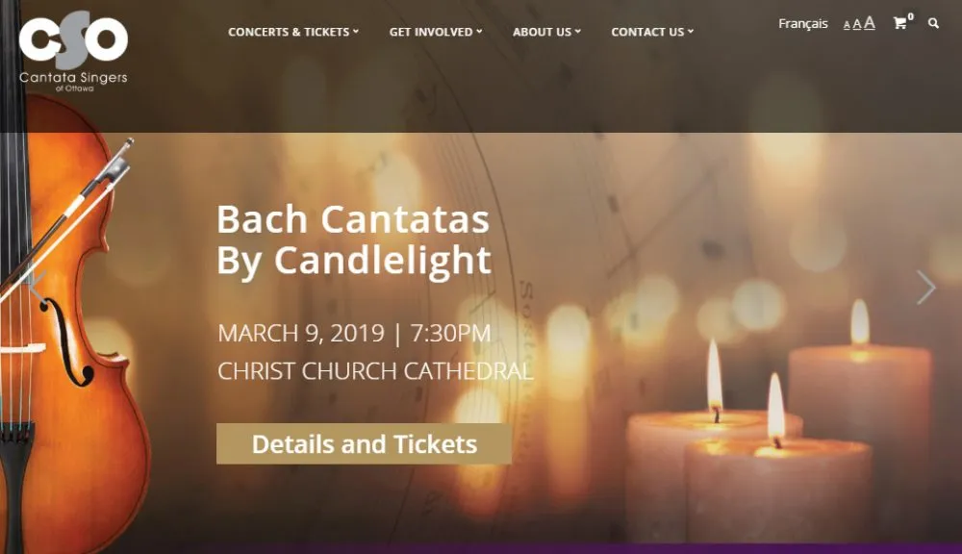
Task: Select the smallest font size A
Action: [x=847, y=26]
